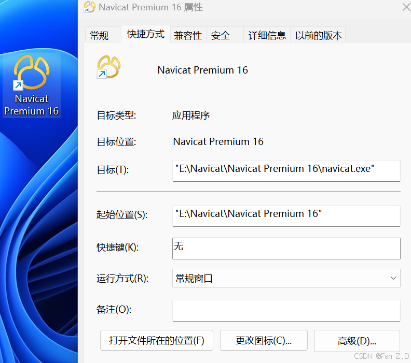This screenshot has height=363, width=411.
Task: Open the 安全 tab
Action: [x=225, y=35]
